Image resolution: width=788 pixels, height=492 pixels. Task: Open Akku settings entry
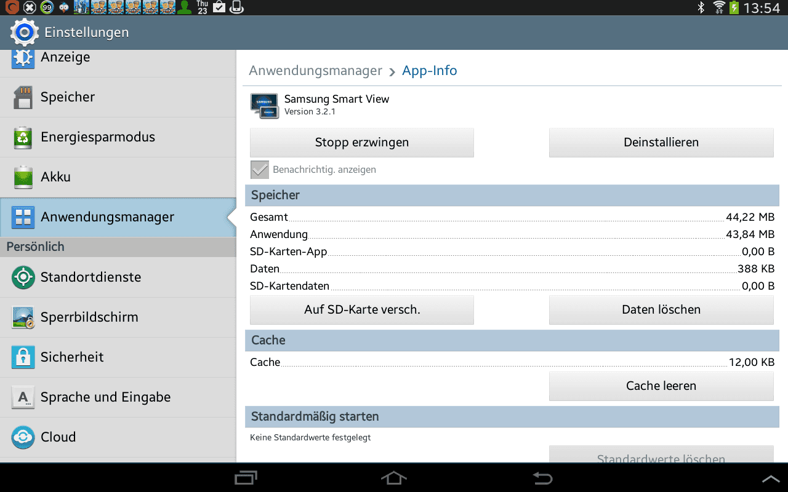click(x=118, y=177)
